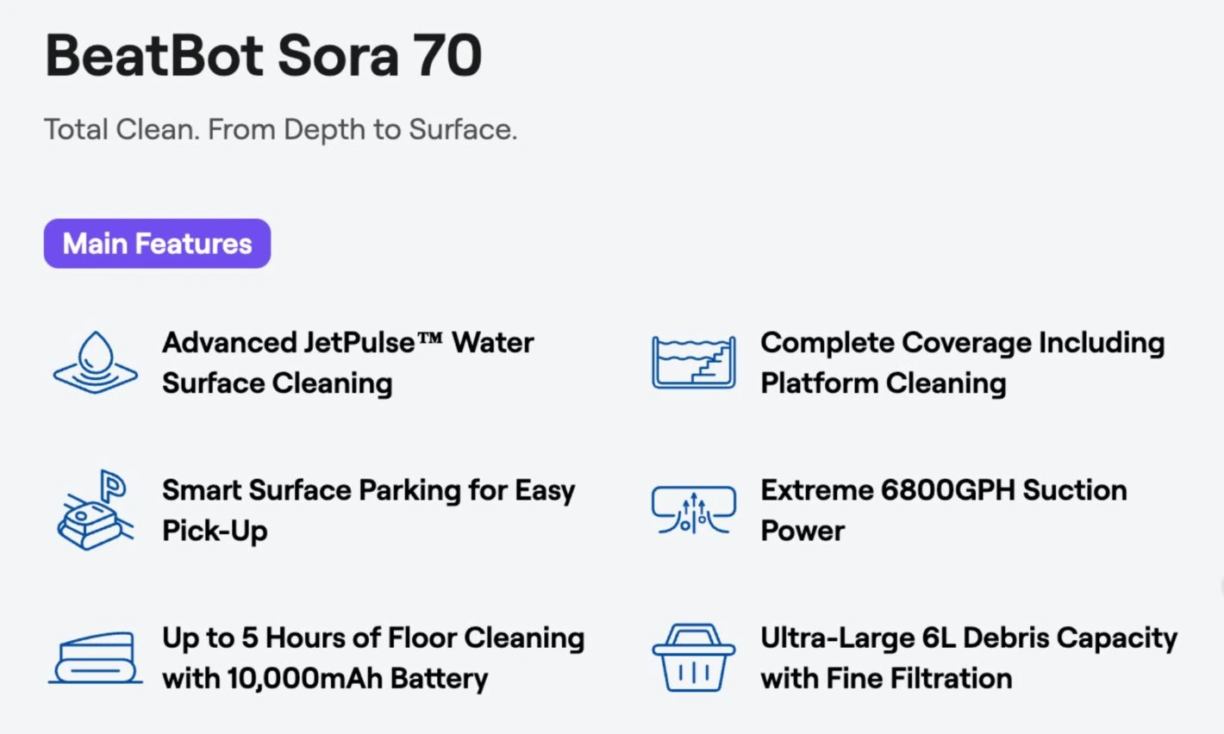The width and height of the screenshot is (1224, 734).
Task: Select the Smart Surface Parking feature text
Action: [368, 510]
